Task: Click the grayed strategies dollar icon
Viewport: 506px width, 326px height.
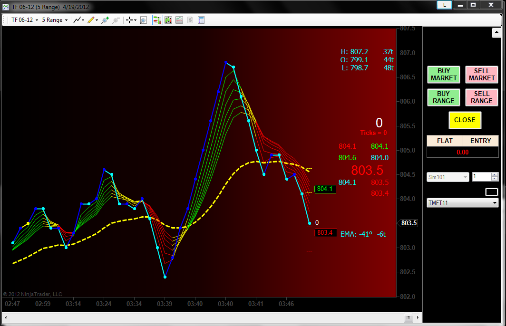Action: coord(190,20)
